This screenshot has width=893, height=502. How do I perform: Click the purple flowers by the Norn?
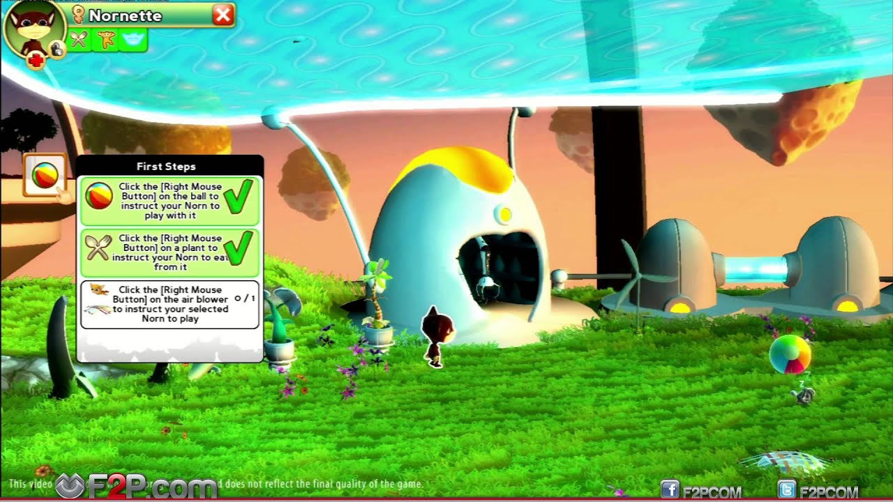(x=357, y=366)
